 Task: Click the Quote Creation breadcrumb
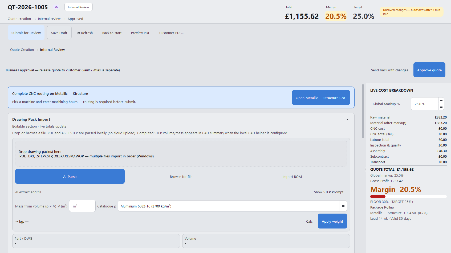point(22,50)
